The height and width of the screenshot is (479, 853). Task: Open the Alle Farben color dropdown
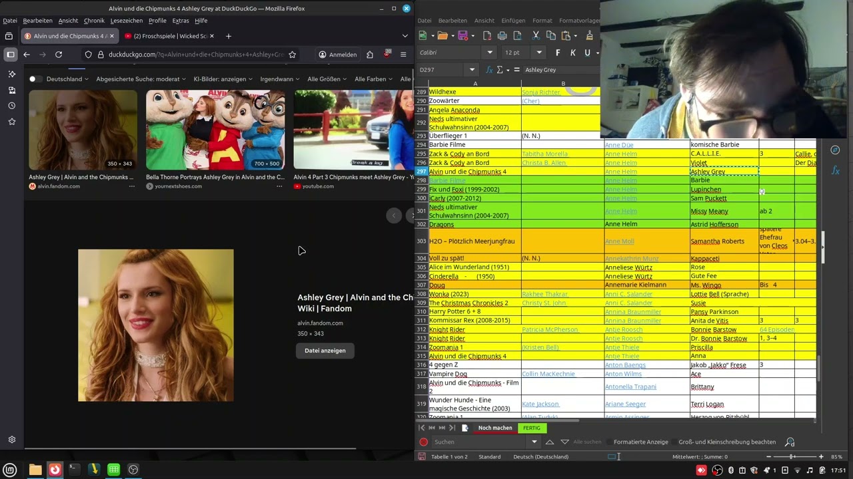(373, 79)
